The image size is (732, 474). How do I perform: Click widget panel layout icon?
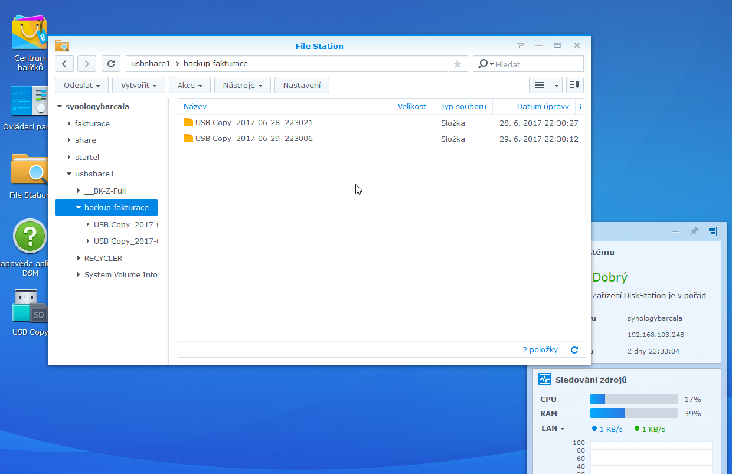[713, 231]
